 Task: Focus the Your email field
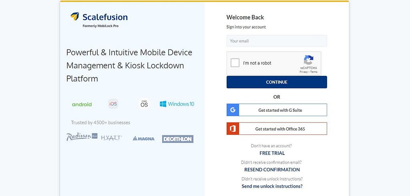coord(277,41)
